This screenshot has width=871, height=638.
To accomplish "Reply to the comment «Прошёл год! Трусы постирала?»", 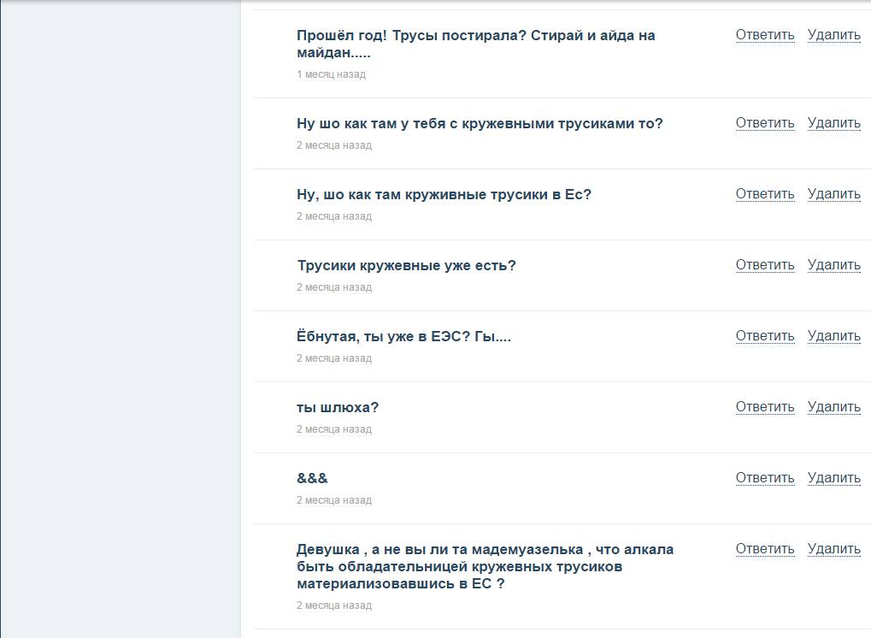I will point(763,35).
